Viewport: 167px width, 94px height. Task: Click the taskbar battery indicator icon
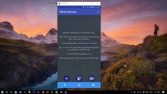pos(135,92)
